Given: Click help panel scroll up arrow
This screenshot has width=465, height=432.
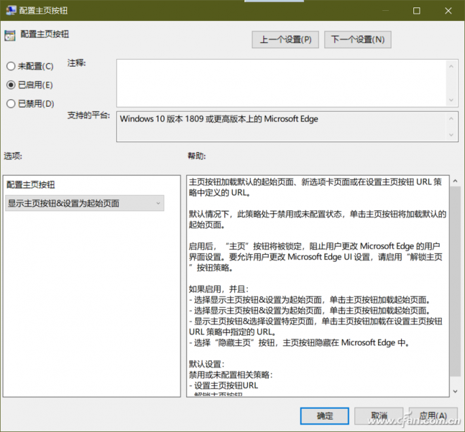Looking at the screenshot, I should 455,181.
